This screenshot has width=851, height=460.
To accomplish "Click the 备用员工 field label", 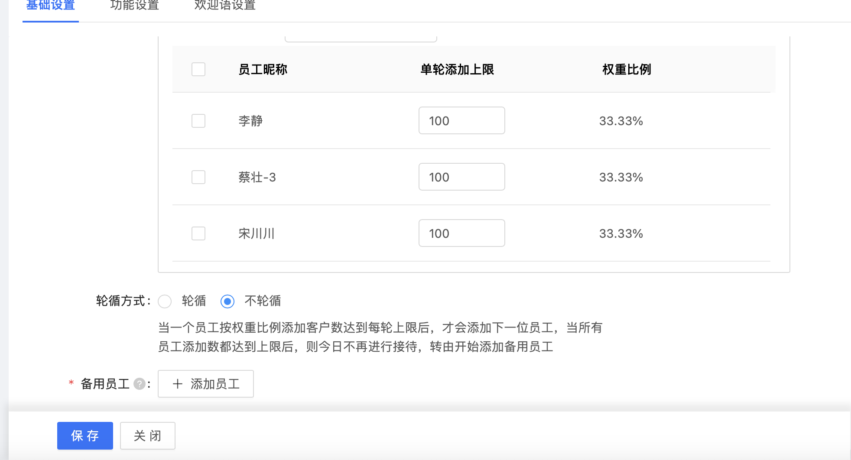I will point(105,384).
